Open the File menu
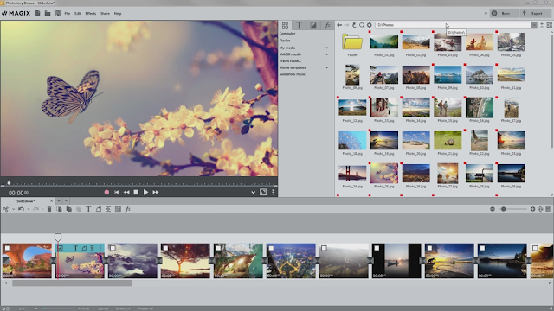 pyautogui.click(x=68, y=14)
